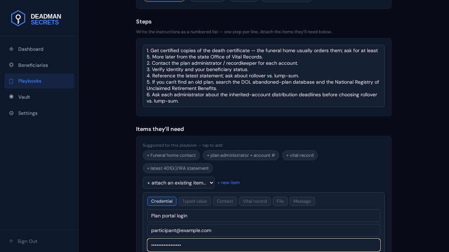Open the Vault section
The height and width of the screenshot is (252, 449).
39,97
